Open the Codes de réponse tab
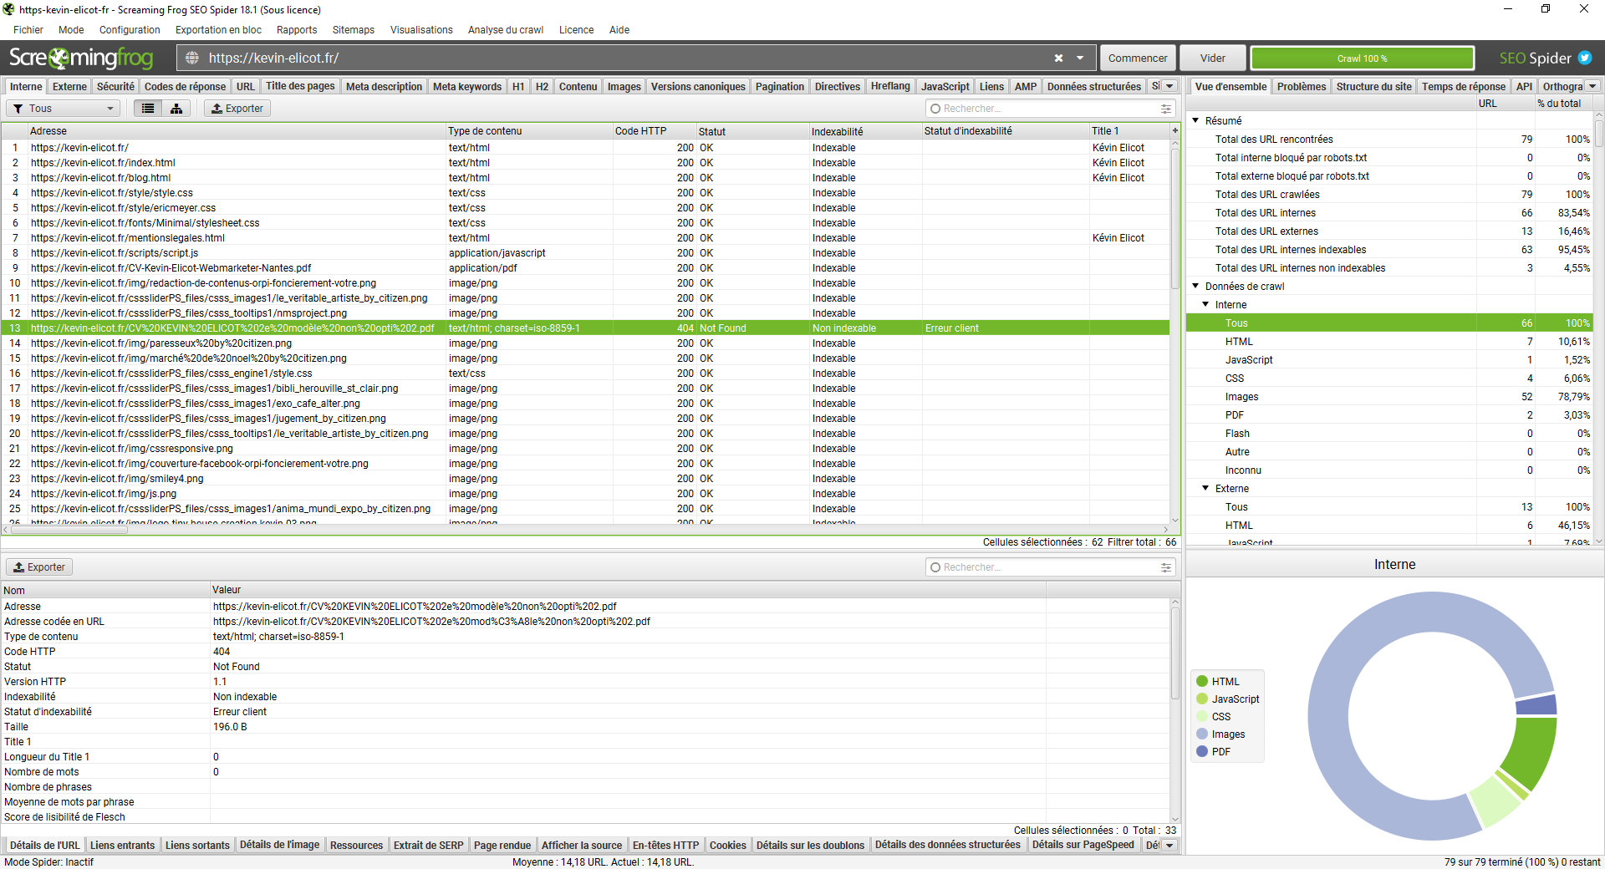The image size is (1605, 869). tap(185, 86)
